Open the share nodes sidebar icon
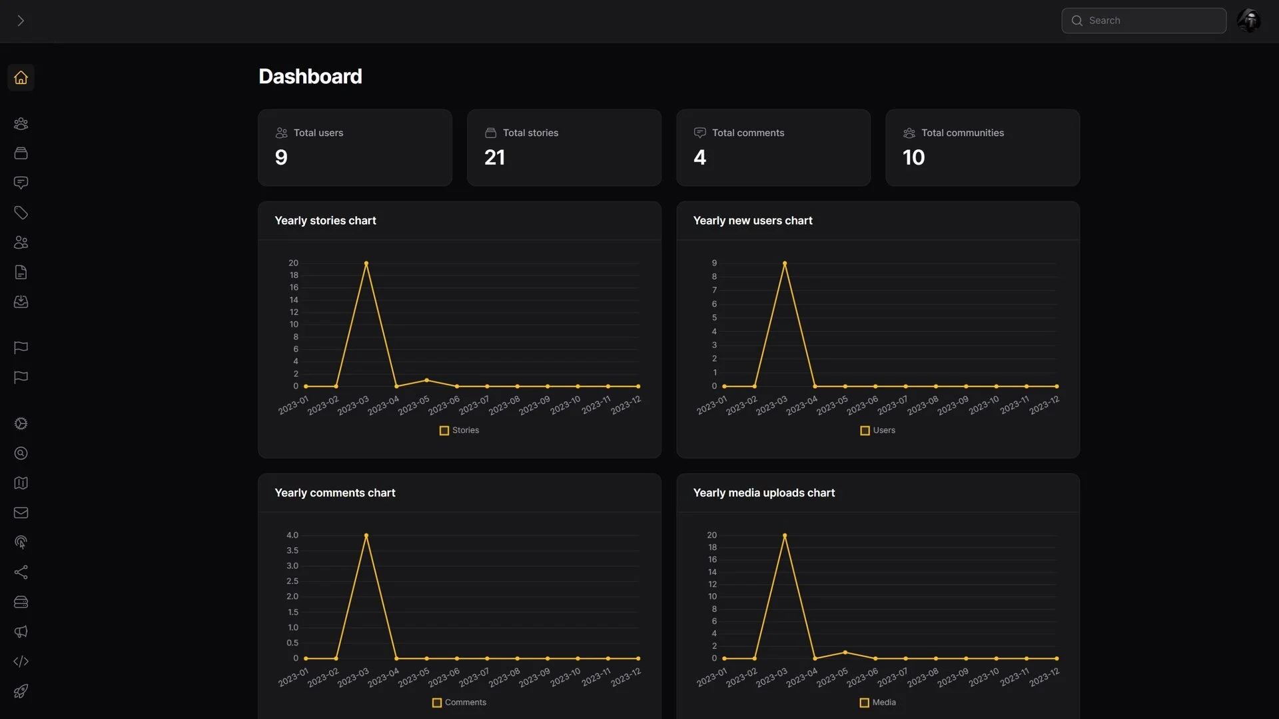Viewport: 1279px width, 719px height. [x=21, y=572]
